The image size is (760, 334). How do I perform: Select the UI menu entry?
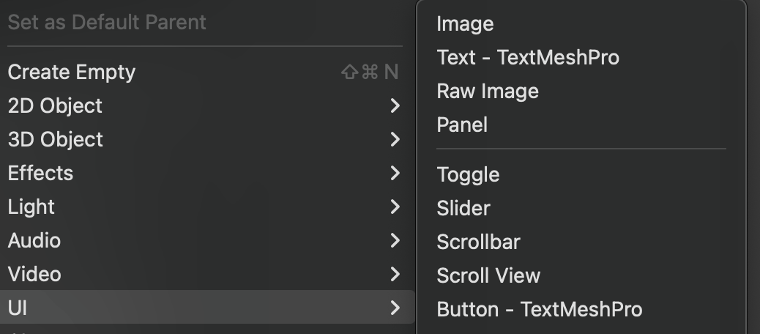(x=18, y=308)
